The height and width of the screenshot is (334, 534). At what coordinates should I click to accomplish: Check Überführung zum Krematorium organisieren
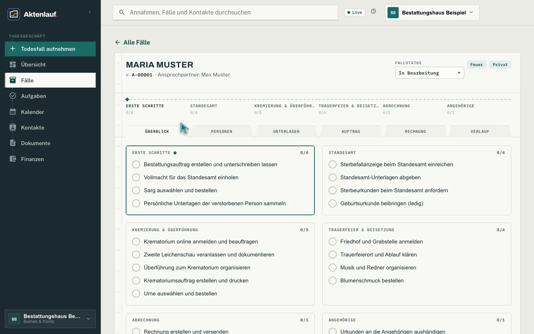click(x=136, y=268)
